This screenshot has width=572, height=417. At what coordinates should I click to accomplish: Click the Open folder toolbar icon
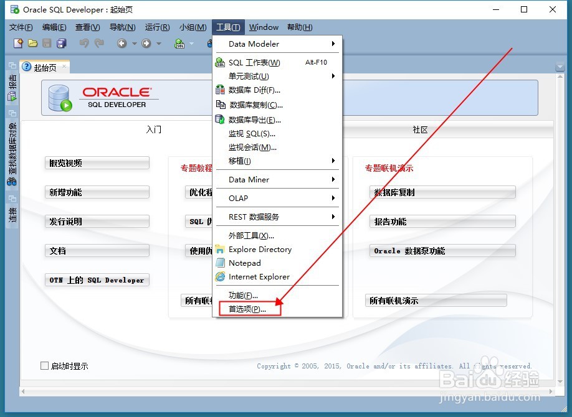[x=33, y=44]
